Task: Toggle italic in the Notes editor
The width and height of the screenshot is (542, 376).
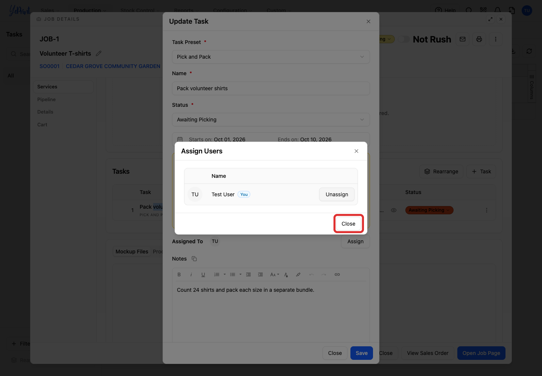Action: (x=191, y=274)
